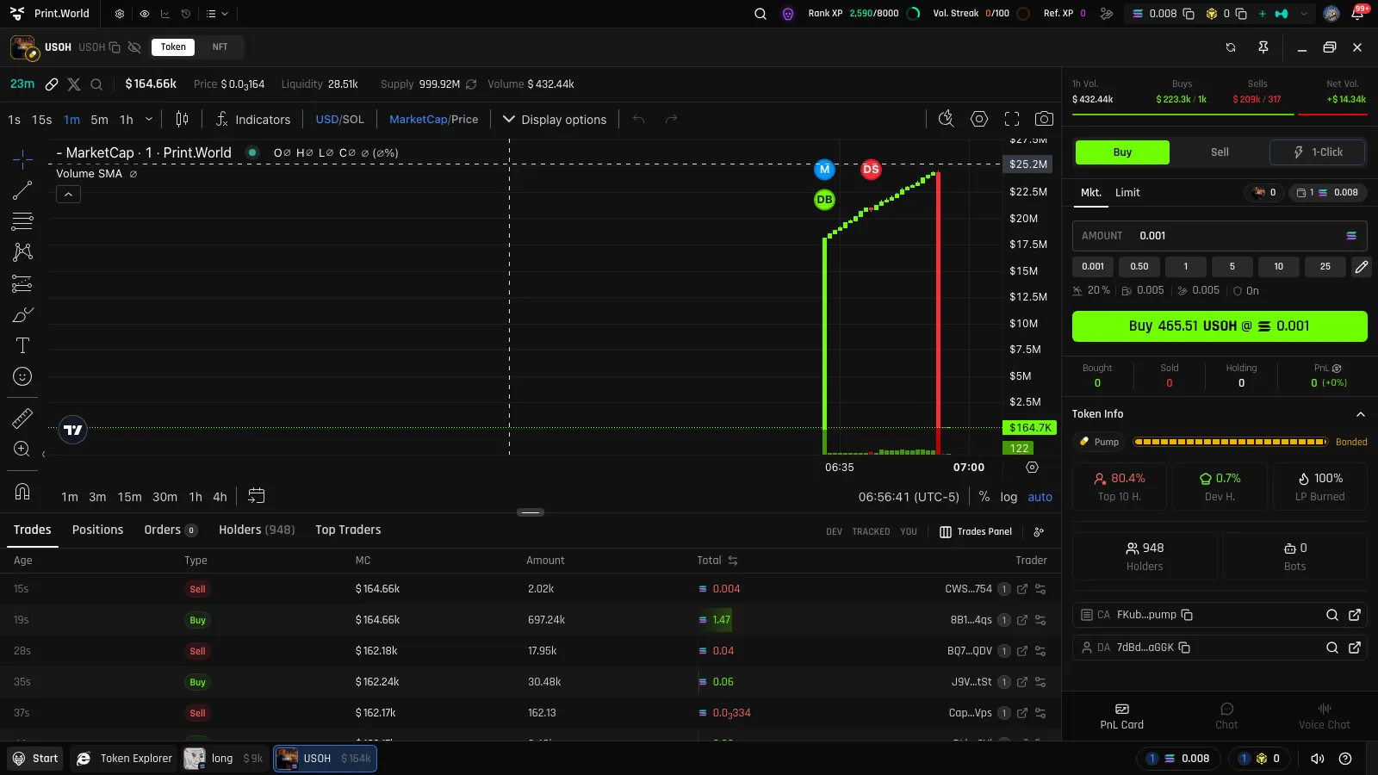Open the Top Traders tab
The height and width of the screenshot is (775, 1378).
pos(348,530)
